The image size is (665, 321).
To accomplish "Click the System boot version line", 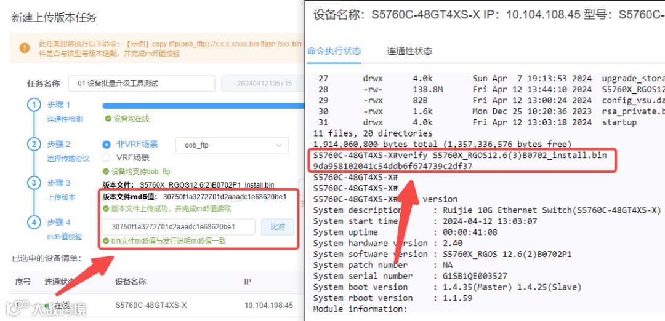I will coord(447,287).
